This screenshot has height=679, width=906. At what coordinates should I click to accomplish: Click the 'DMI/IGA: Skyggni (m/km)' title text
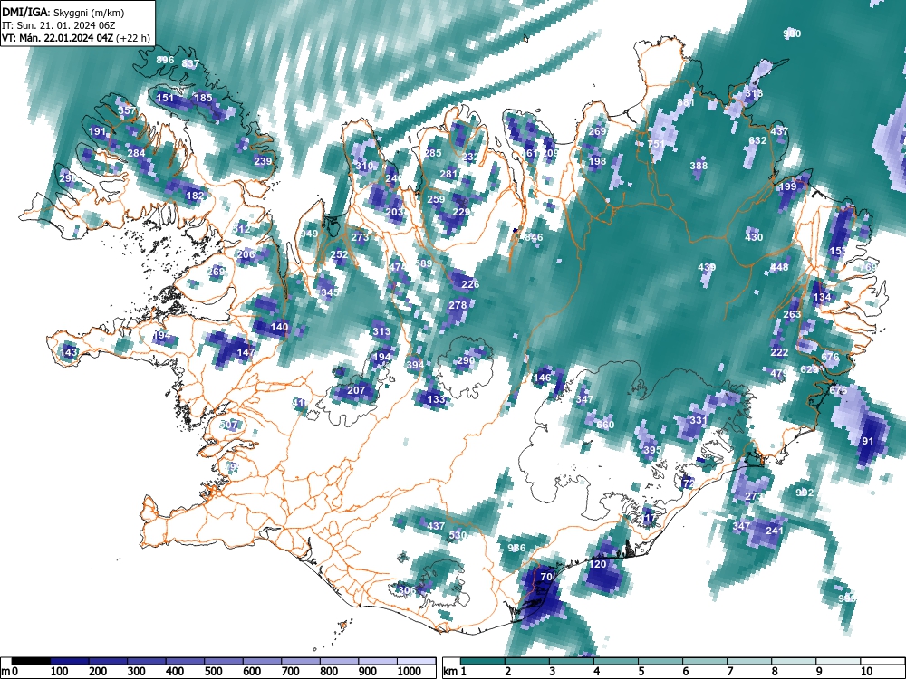(63, 12)
